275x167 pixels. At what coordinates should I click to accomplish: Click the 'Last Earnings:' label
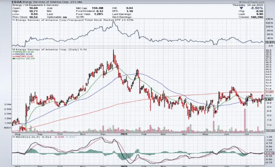click(122, 14)
